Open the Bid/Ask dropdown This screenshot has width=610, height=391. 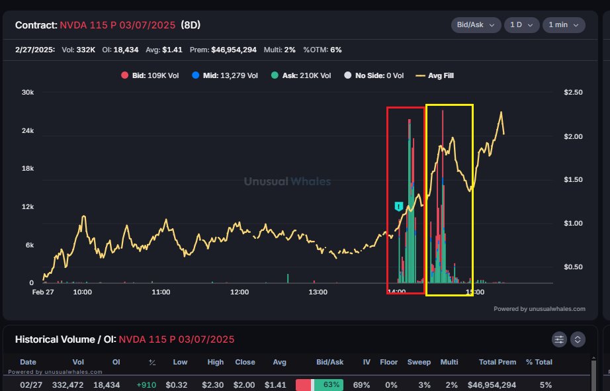pyautogui.click(x=476, y=25)
